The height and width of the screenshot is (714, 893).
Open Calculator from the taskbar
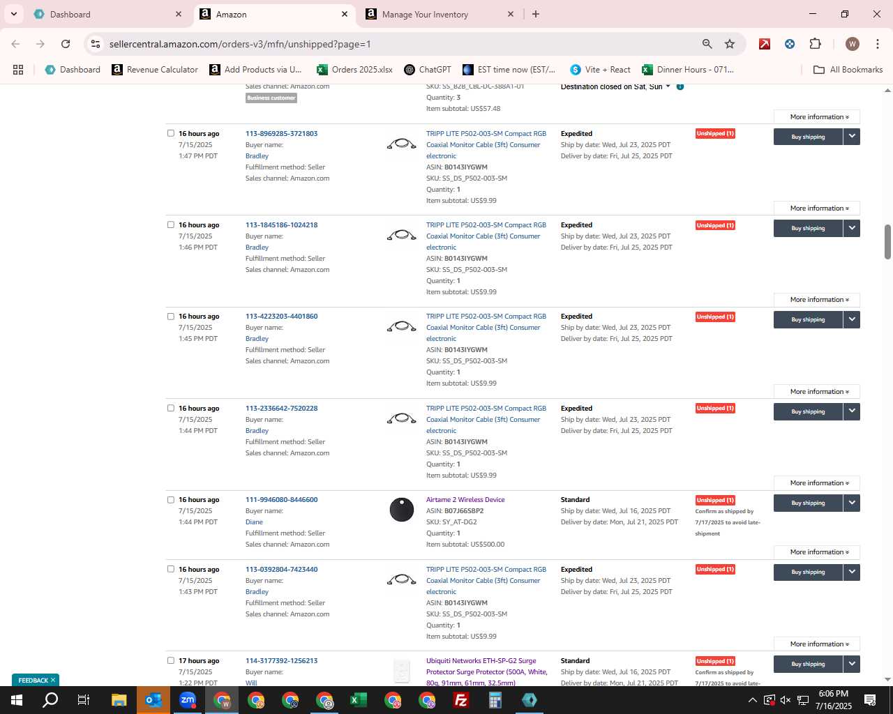(x=495, y=700)
